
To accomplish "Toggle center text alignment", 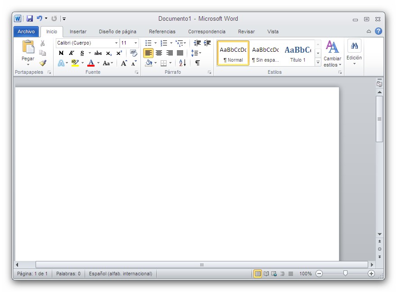I will point(159,53).
